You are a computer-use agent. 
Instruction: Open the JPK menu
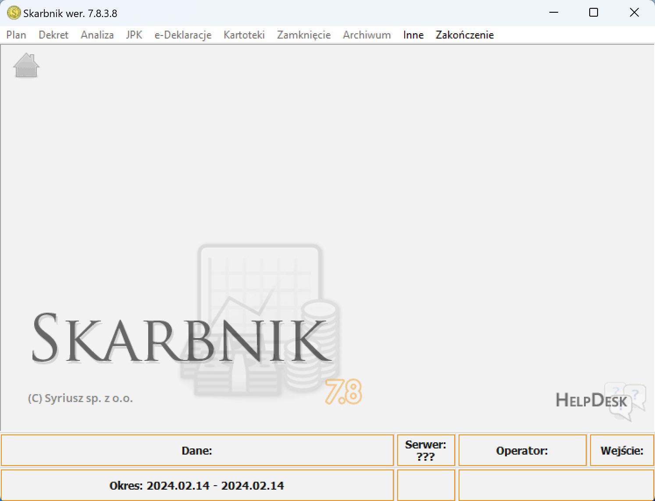pyautogui.click(x=134, y=35)
